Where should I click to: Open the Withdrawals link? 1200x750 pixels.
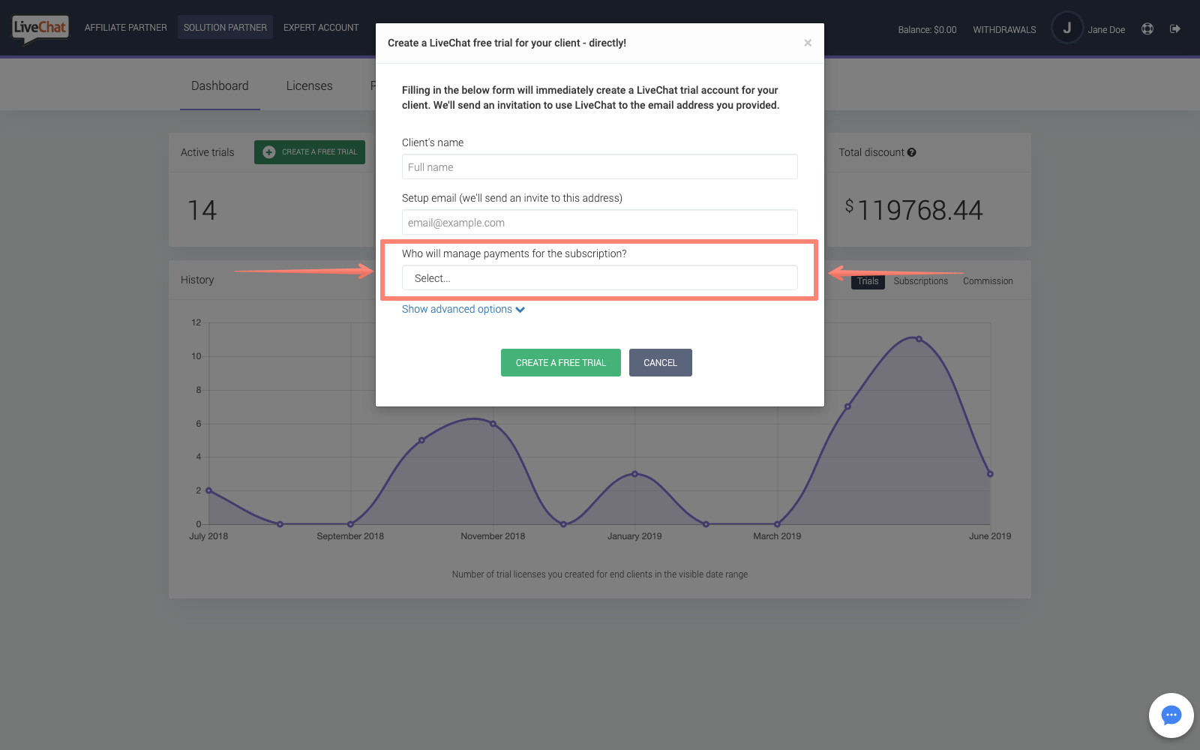1004,30
